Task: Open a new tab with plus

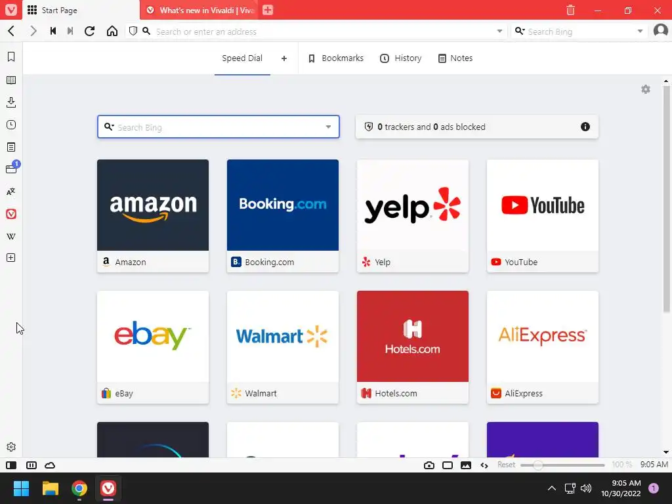Action: [x=268, y=10]
